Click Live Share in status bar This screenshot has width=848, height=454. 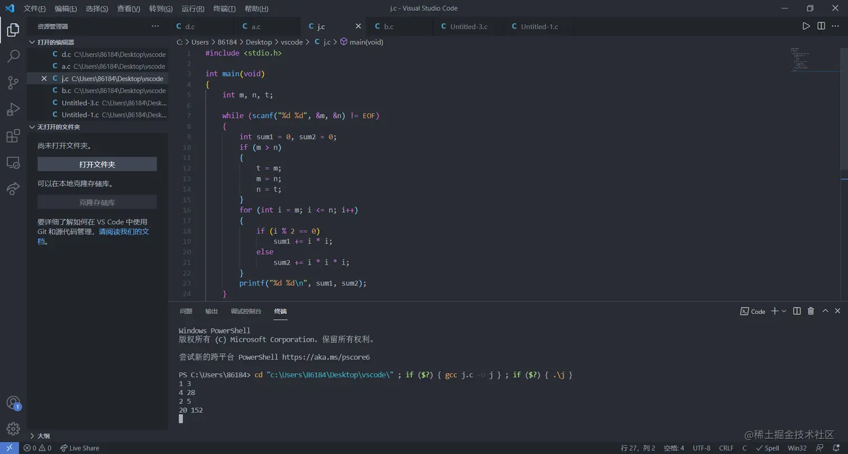80,448
